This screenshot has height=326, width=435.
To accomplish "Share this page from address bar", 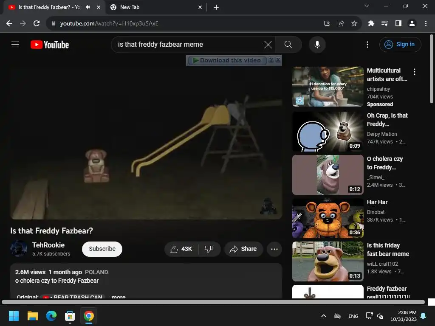I will [x=341, y=24].
